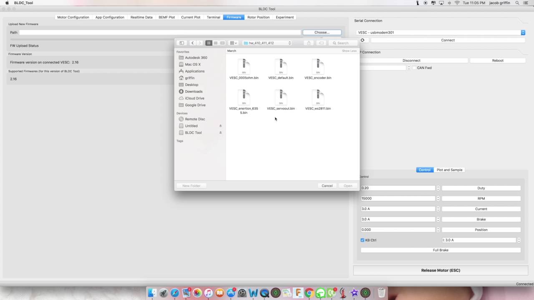Viewport: 534px width, 300px height.
Task: Select the VESC_servoout.bin file
Action: click(281, 100)
